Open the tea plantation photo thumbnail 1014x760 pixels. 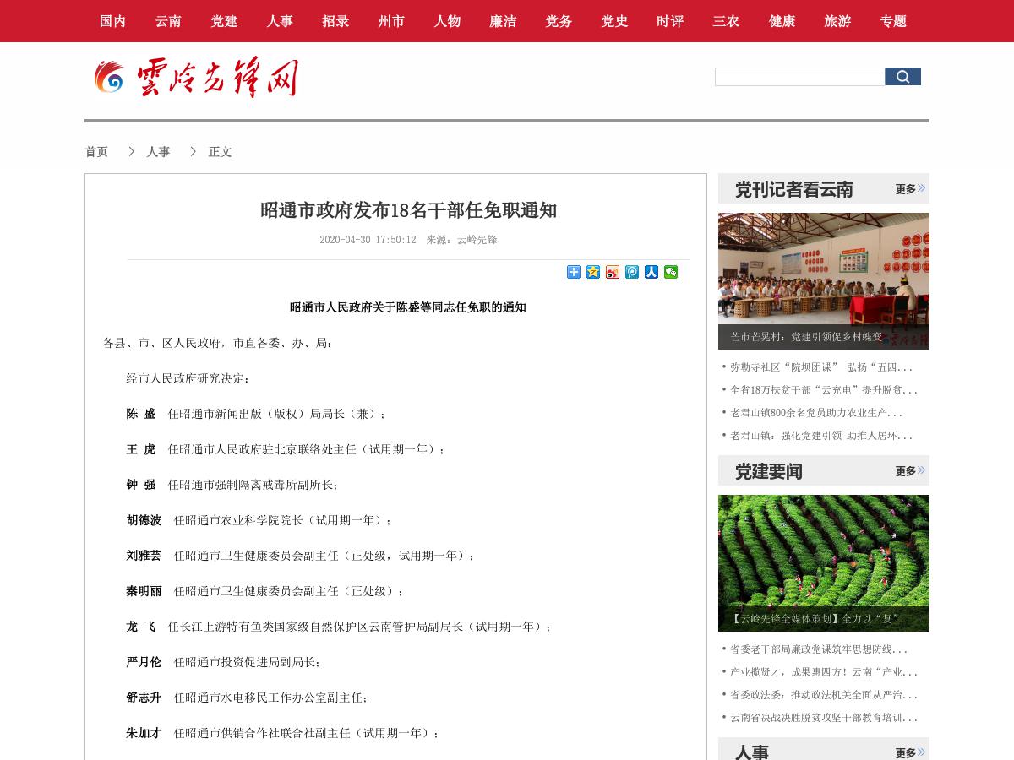(x=823, y=553)
